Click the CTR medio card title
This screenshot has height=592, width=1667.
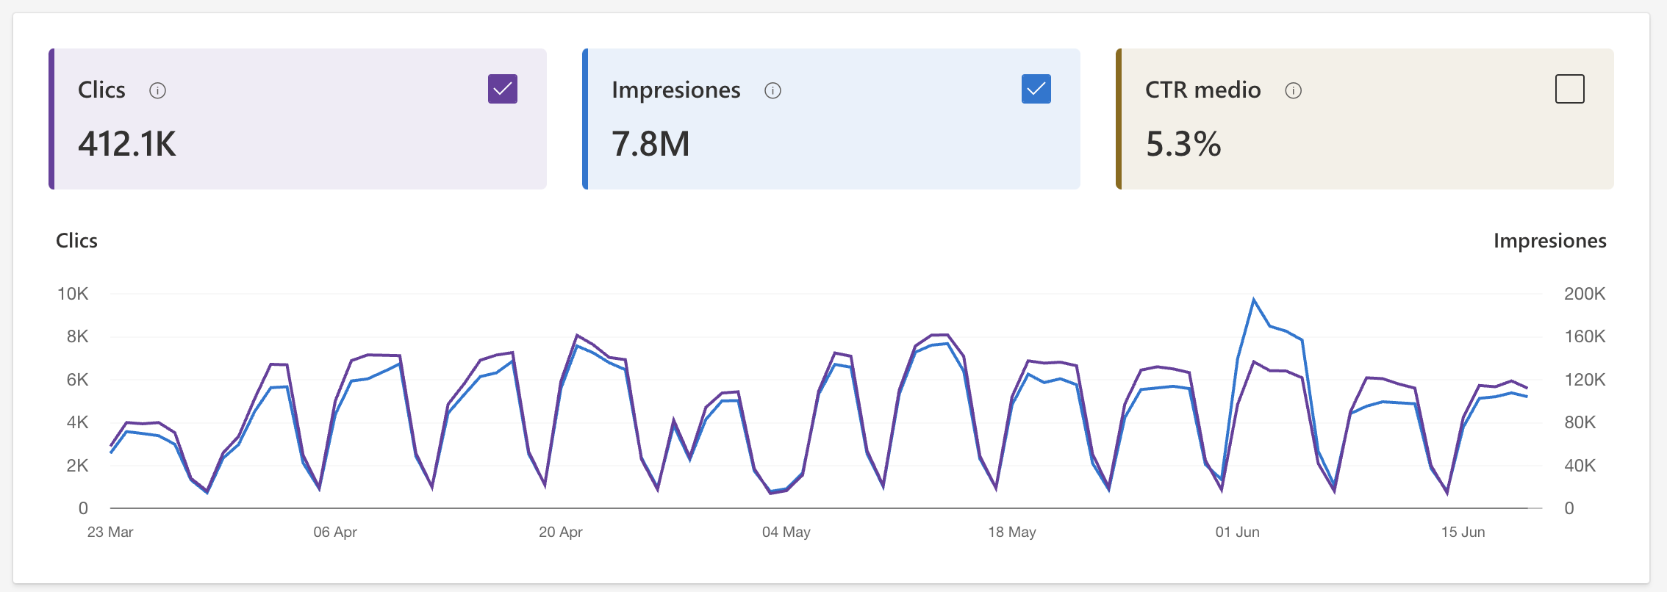coord(1203,90)
